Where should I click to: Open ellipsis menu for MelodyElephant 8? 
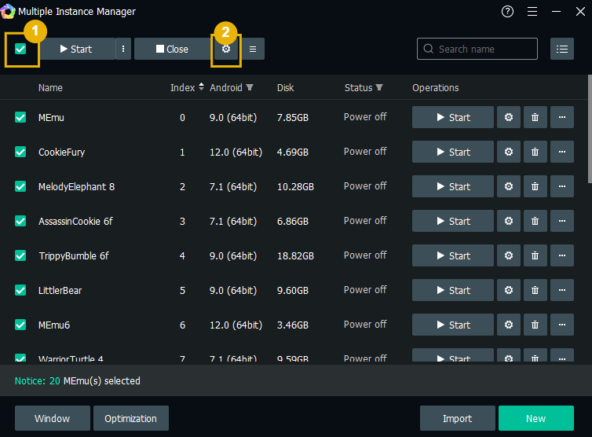(562, 186)
